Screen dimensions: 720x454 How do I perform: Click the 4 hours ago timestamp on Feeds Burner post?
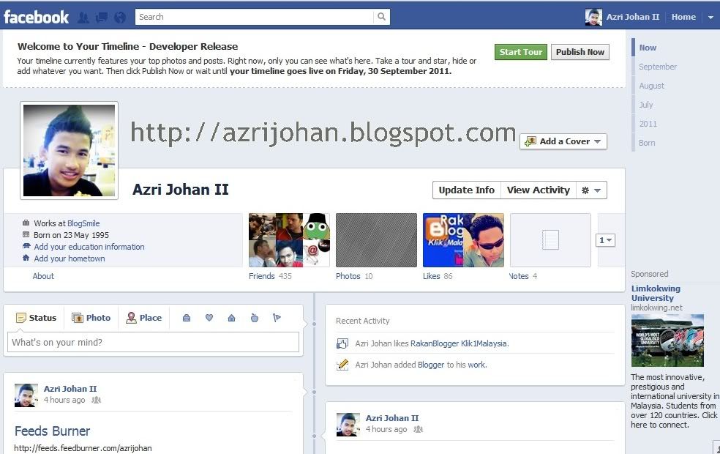(x=64, y=401)
